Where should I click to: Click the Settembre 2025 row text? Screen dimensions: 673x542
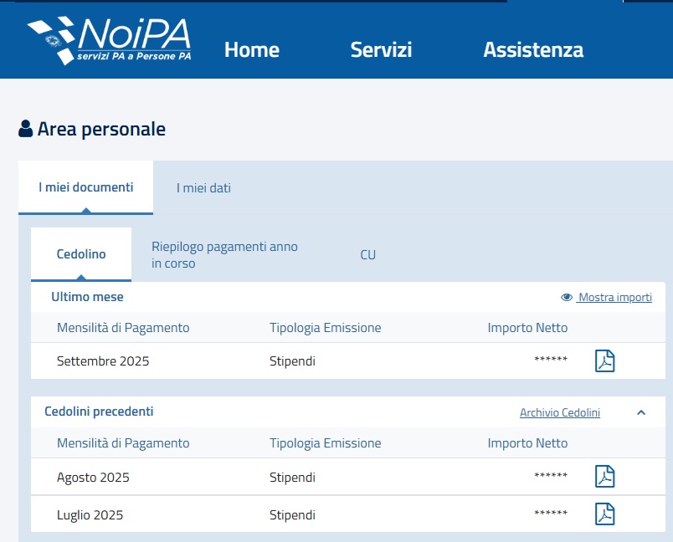(x=103, y=361)
